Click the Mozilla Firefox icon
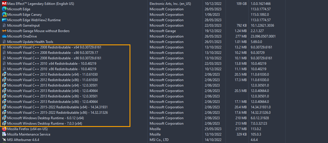328x143 pixels. tap(4, 129)
